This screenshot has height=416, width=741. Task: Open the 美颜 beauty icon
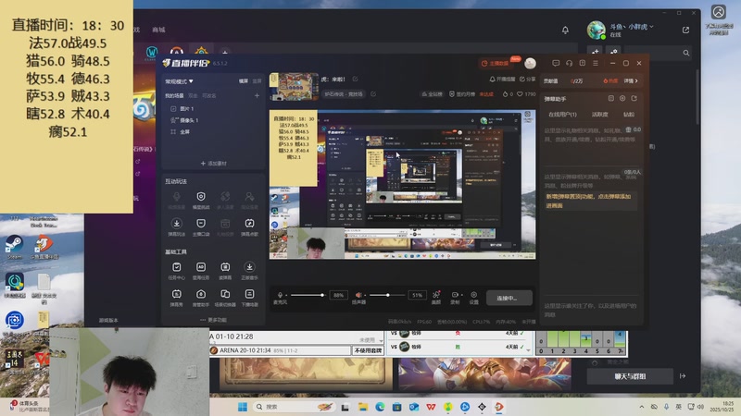click(436, 297)
